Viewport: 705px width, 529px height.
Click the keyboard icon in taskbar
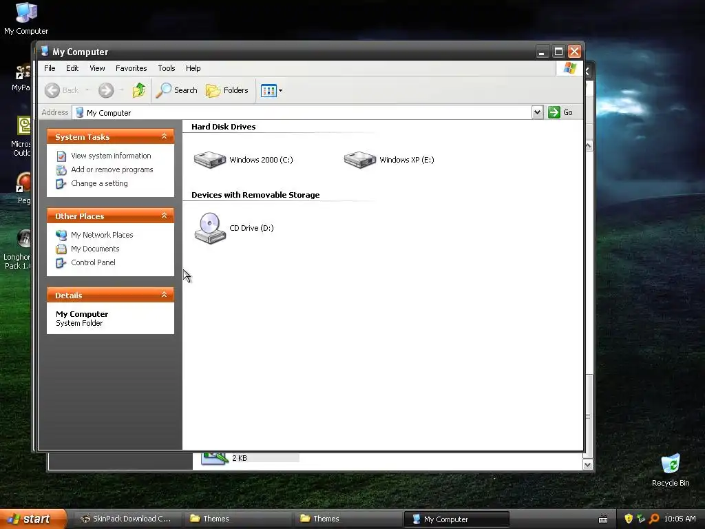click(x=603, y=519)
